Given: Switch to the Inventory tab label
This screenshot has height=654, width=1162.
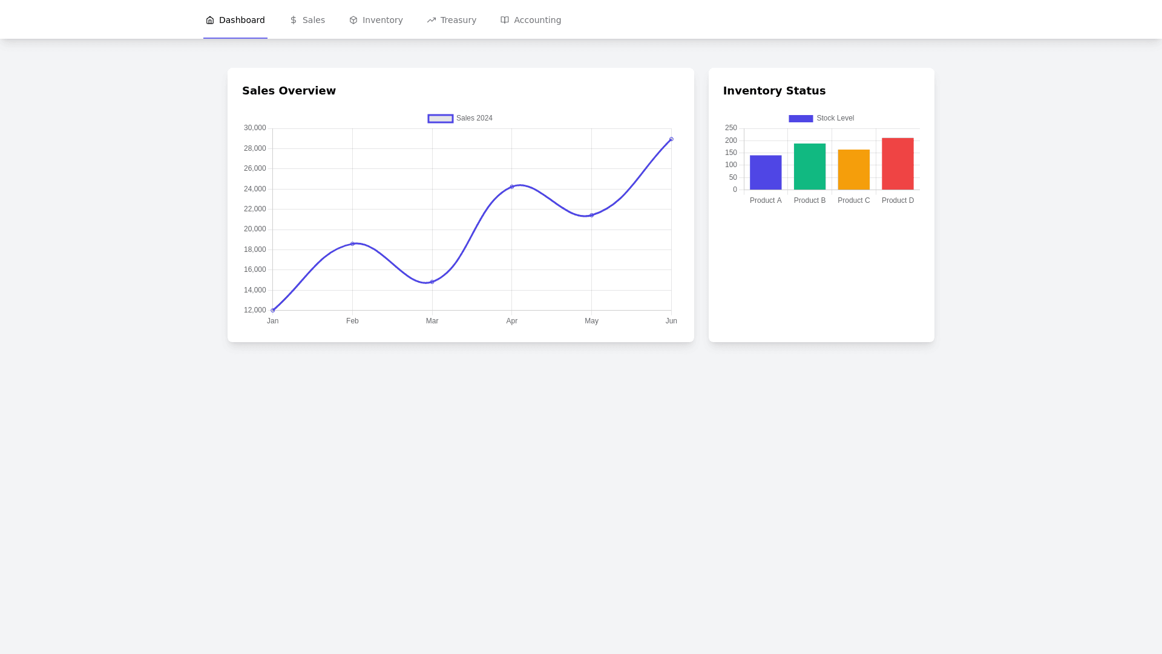Looking at the screenshot, I should click(x=382, y=20).
